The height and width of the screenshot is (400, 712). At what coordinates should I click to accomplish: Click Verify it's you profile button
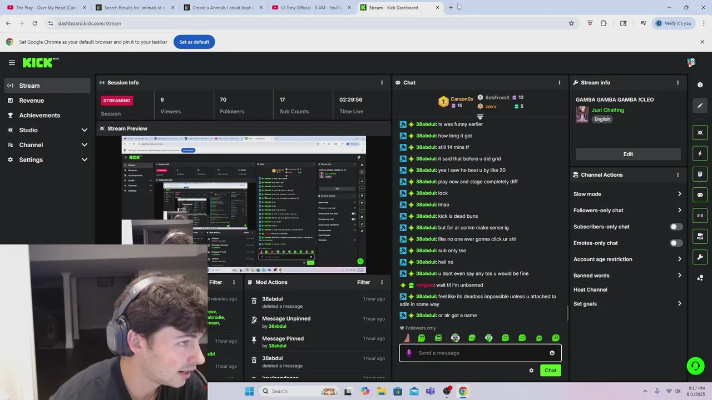coord(674,23)
